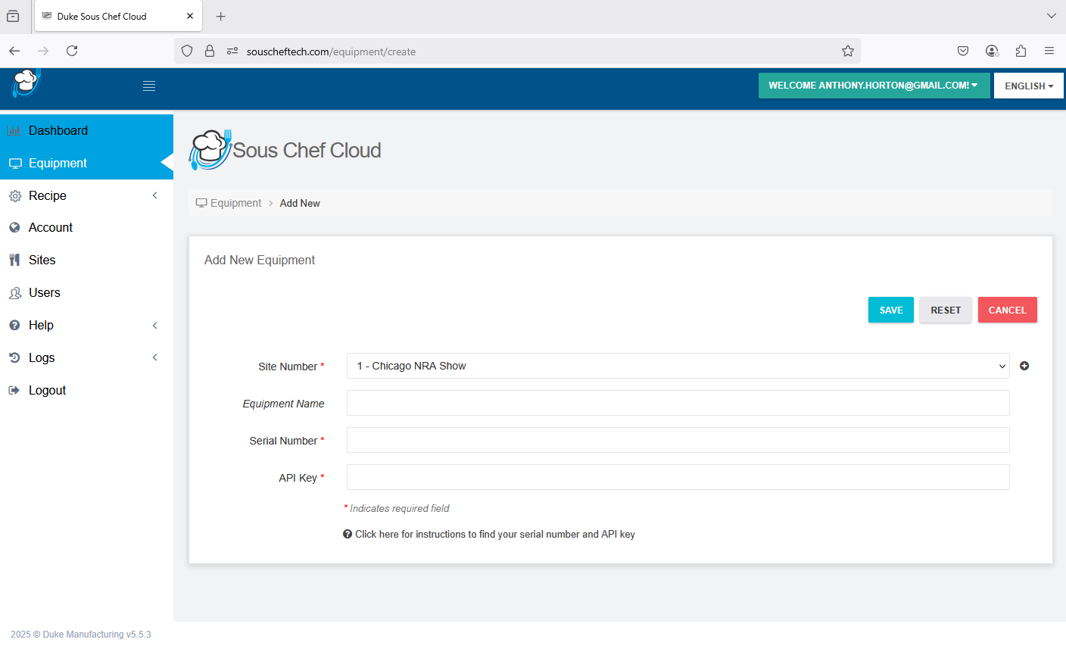Click the chef hat logo in header
Image resolution: width=1066 pixels, height=652 pixels.
click(26, 83)
